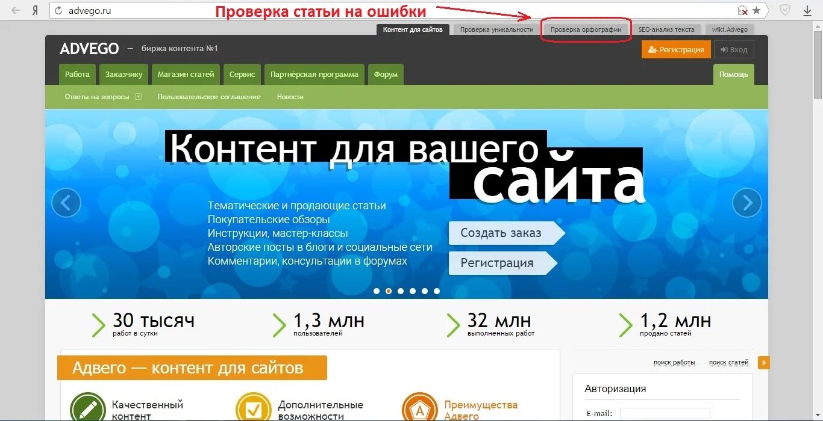823x421 pixels.
Task: Select the fourth slider dot
Action: click(x=413, y=291)
